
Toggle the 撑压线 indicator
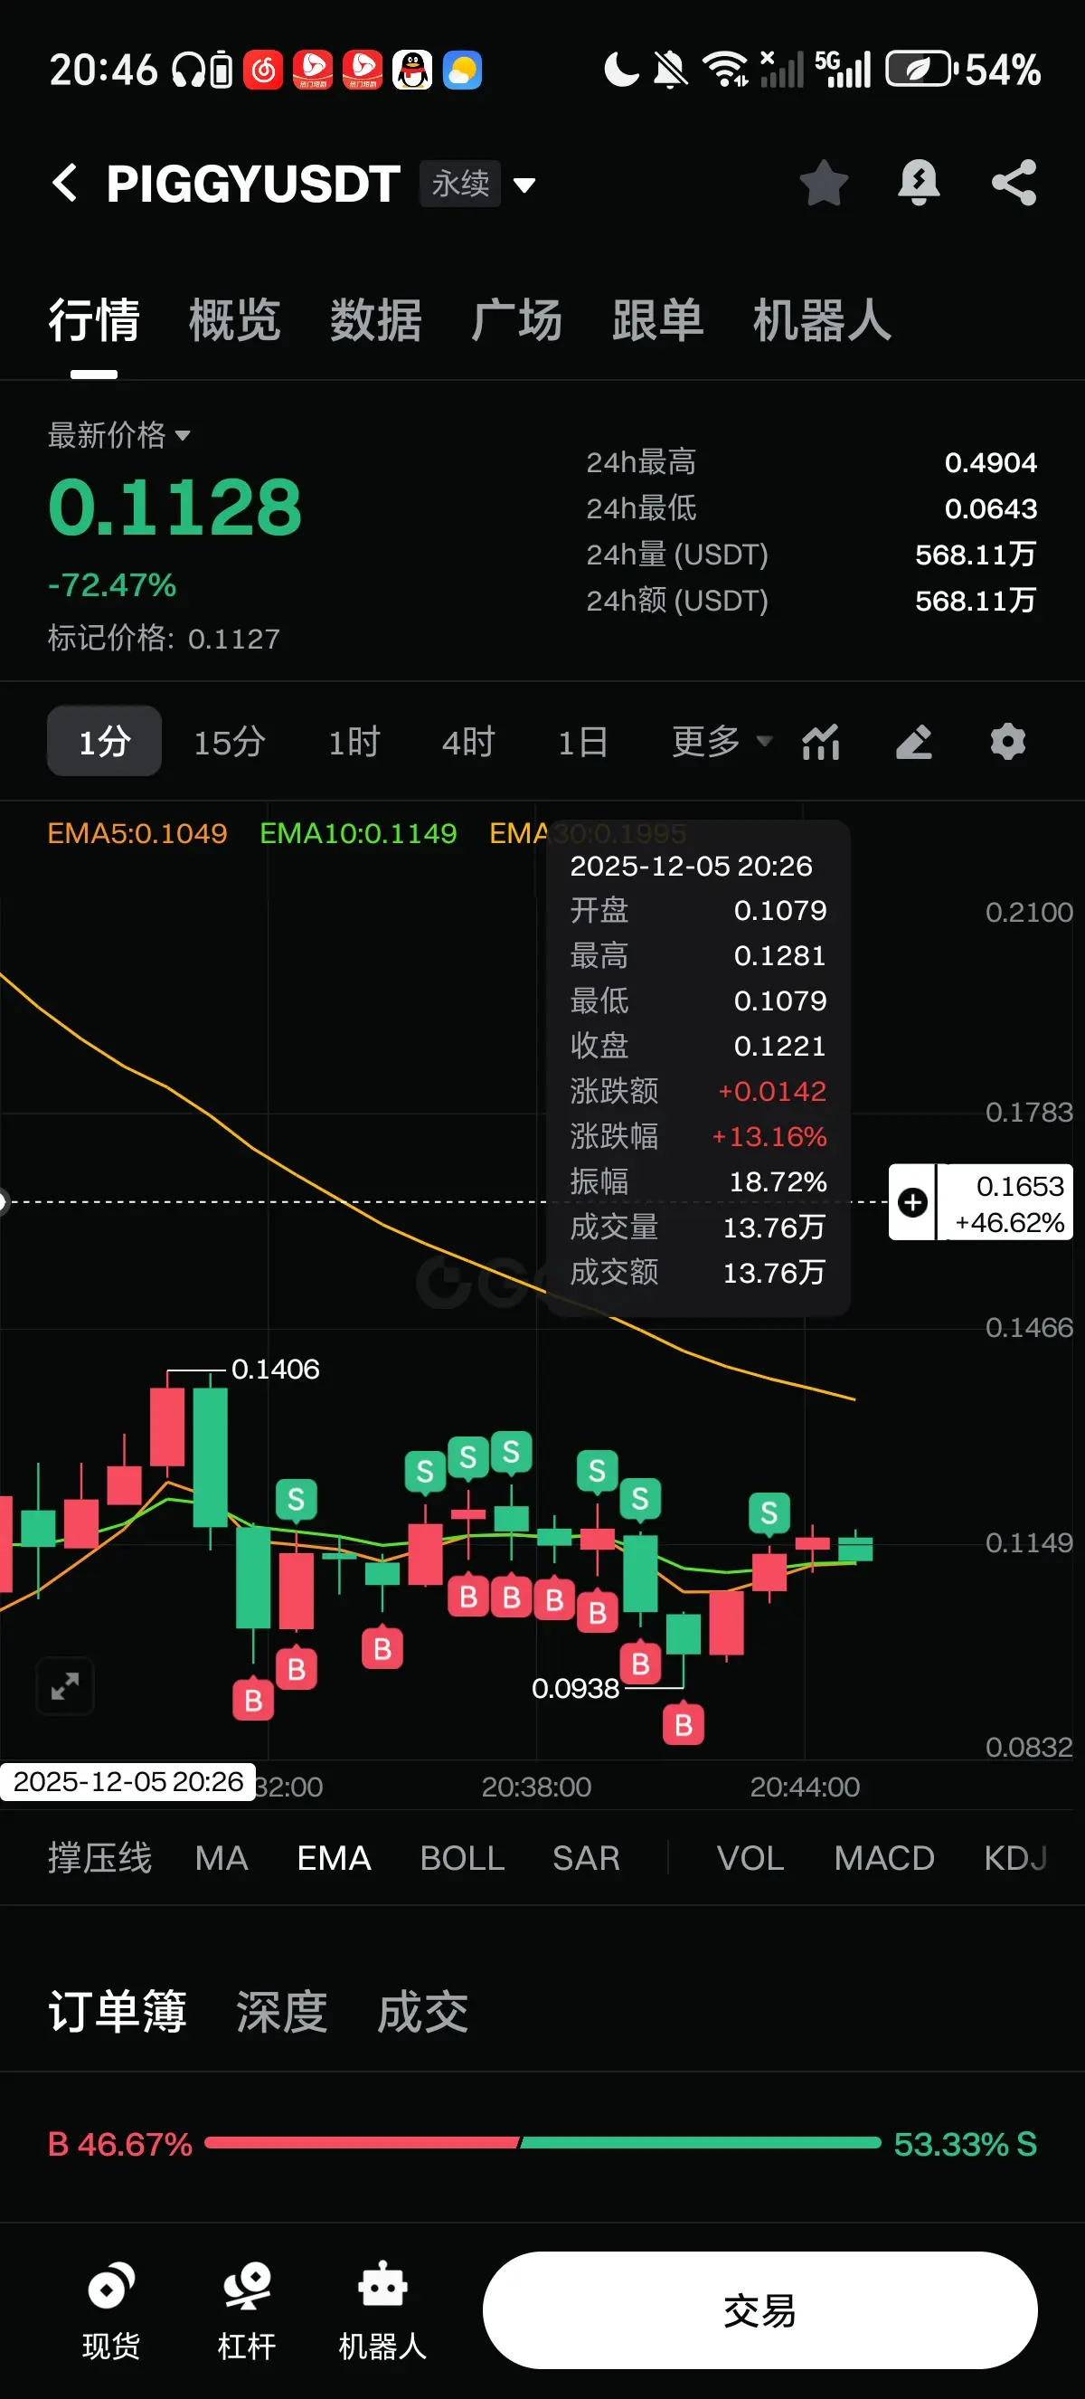99,1858
